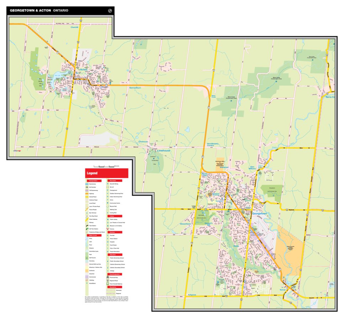Click the Transportation legend section header

pos(94,181)
